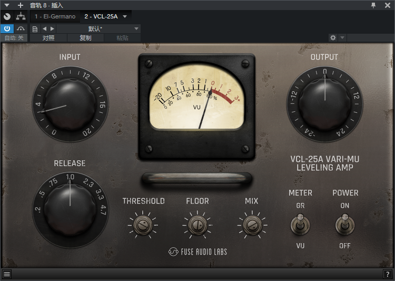Switch to the 1 - El-Germano tab
This screenshot has height=281, width=395.
tap(55, 17)
